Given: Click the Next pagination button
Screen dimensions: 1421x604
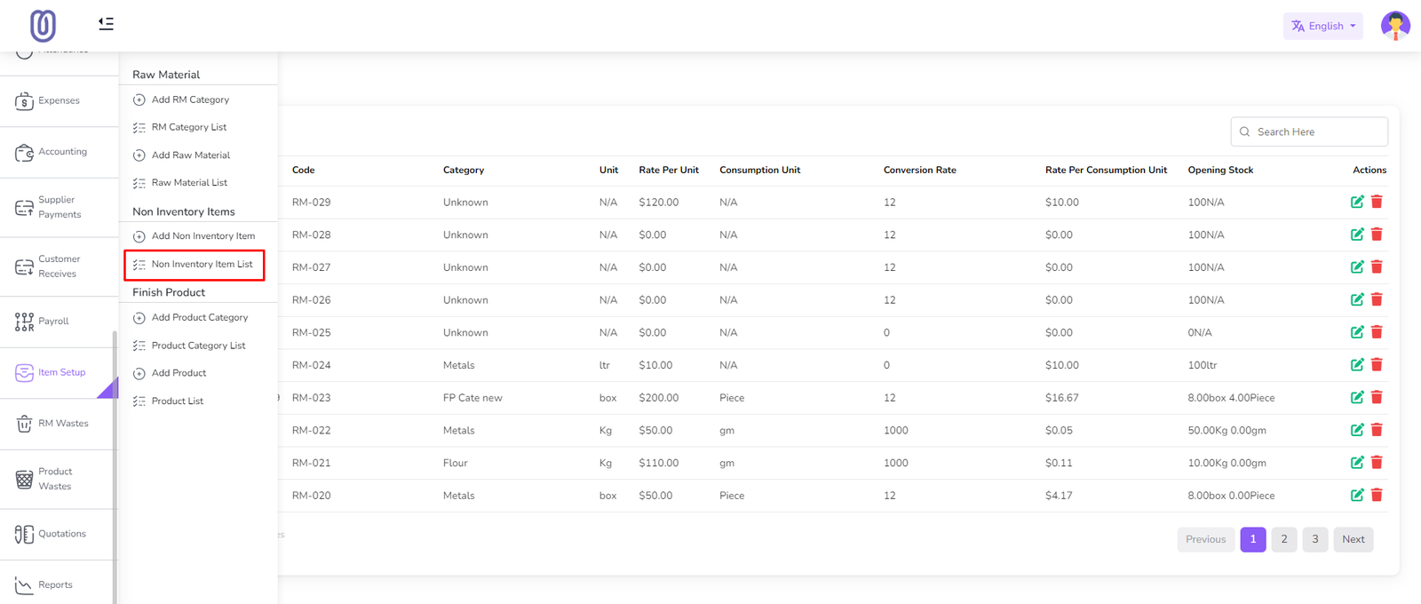Looking at the screenshot, I should (1353, 539).
